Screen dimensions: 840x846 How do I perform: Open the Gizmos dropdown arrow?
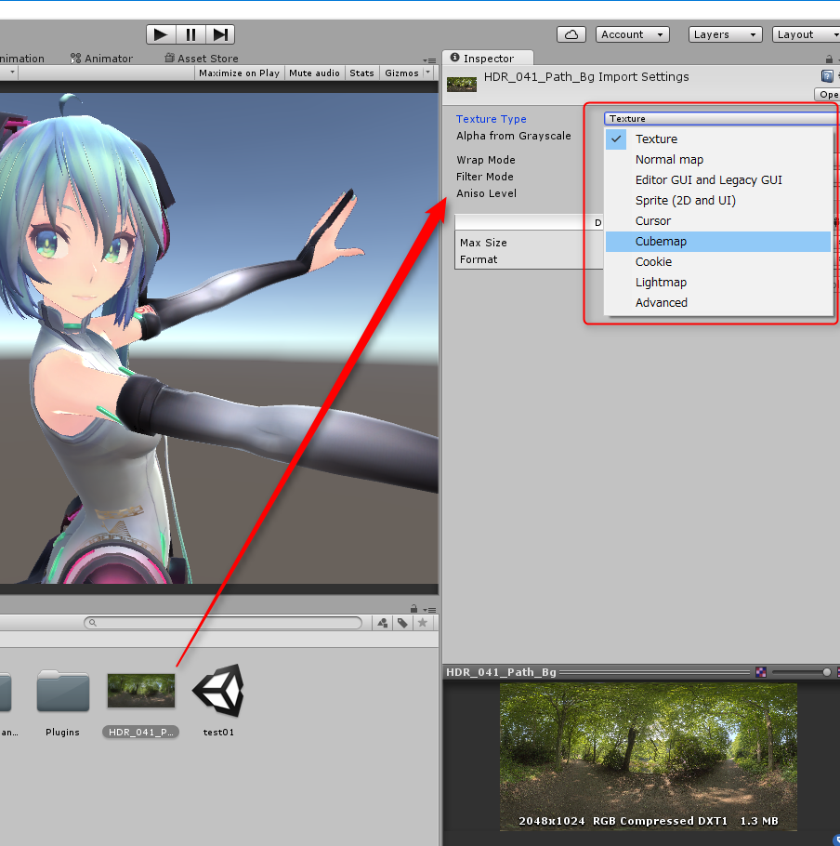pyautogui.click(x=428, y=73)
